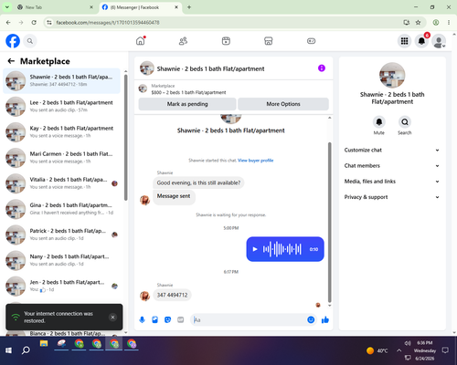Expand Media, files and links section
The image size is (457, 365).
click(x=392, y=182)
